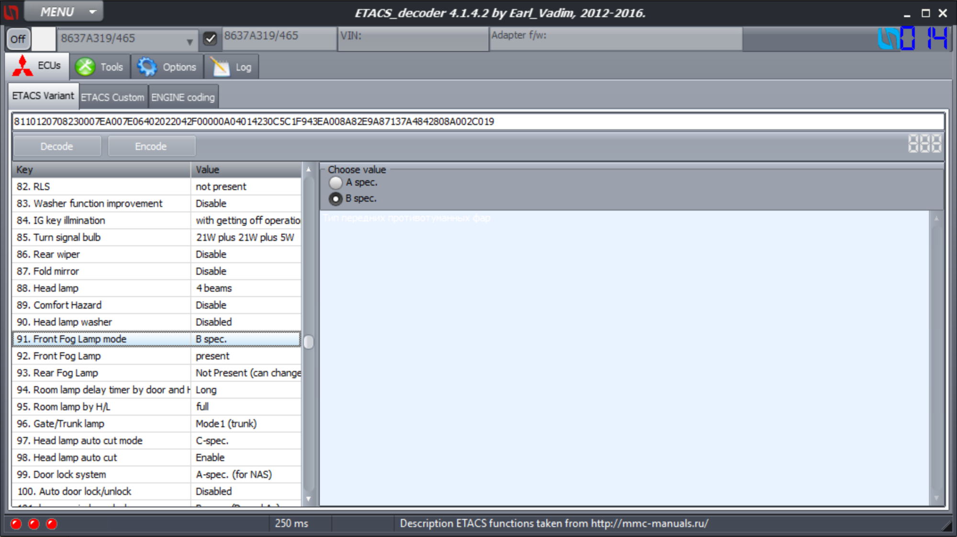The height and width of the screenshot is (537, 957).
Task: Open the MENU dropdown arrow
Action: coord(93,11)
